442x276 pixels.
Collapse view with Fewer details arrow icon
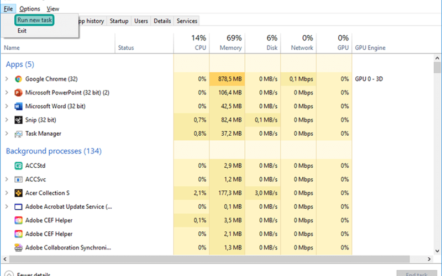(x=9, y=274)
